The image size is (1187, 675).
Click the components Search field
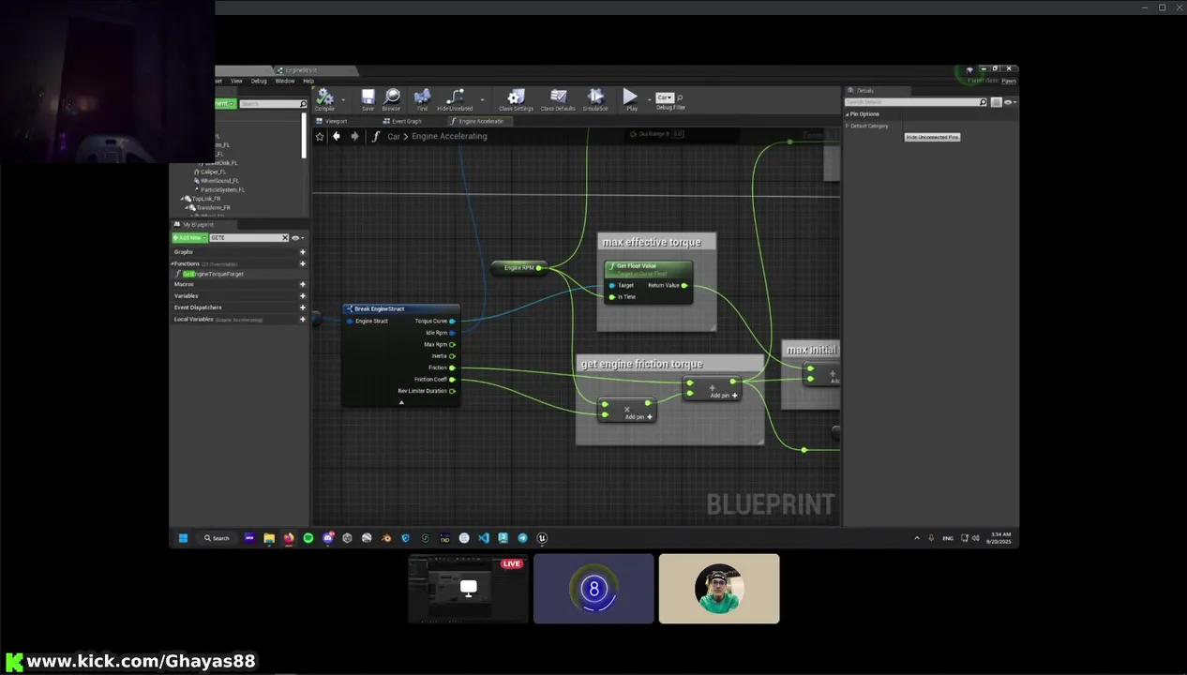coord(273,104)
